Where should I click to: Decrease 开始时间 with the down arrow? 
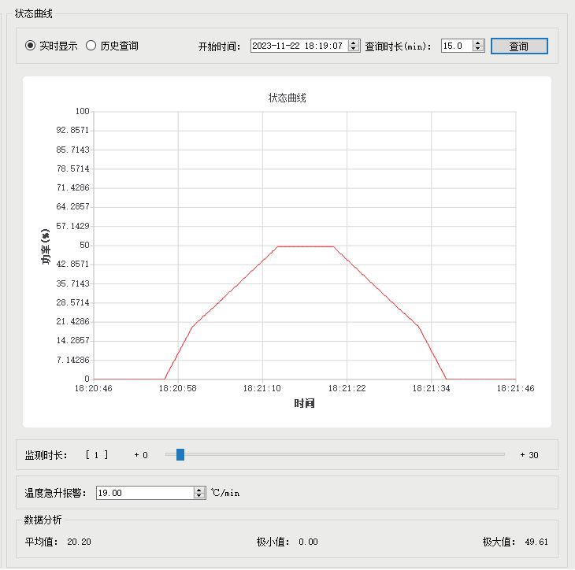click(354, 49)
